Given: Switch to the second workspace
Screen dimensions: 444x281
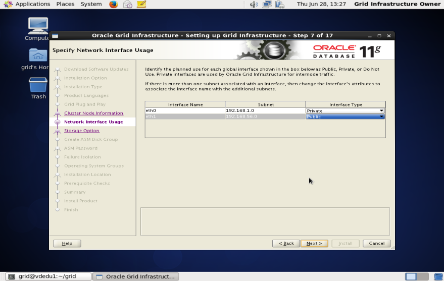Looking at the screenshot, I should point(423,276).
